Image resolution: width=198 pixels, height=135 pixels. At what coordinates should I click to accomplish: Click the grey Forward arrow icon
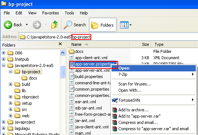(x=37, y=25)
